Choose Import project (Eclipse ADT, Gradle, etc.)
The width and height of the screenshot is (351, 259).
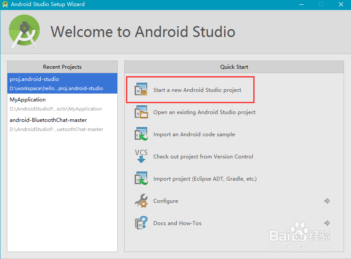click(205, 179)
